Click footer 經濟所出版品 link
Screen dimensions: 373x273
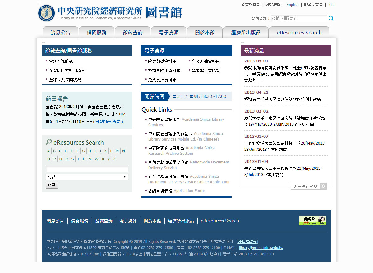(x=181, y=221)
